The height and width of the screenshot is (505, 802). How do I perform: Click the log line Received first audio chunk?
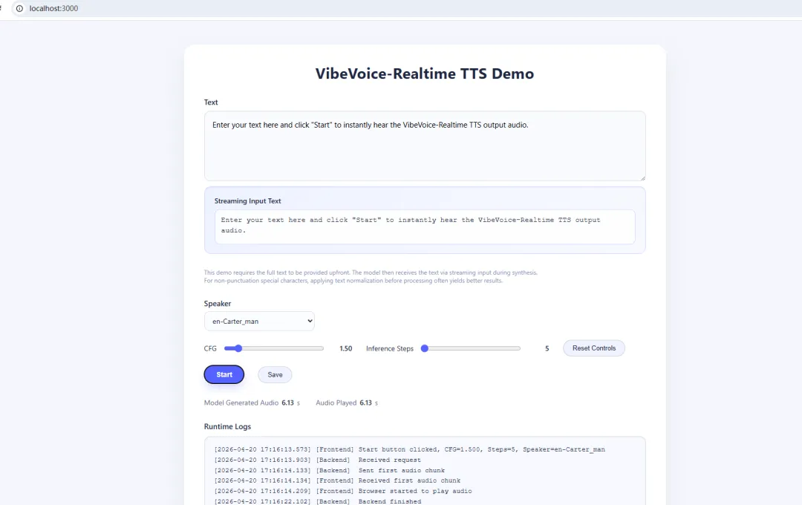point(337,480)
